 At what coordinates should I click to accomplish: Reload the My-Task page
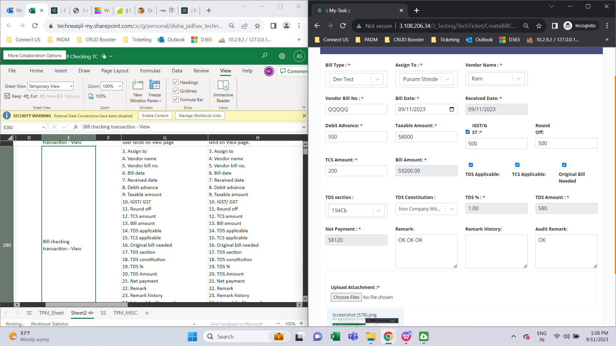343,26
